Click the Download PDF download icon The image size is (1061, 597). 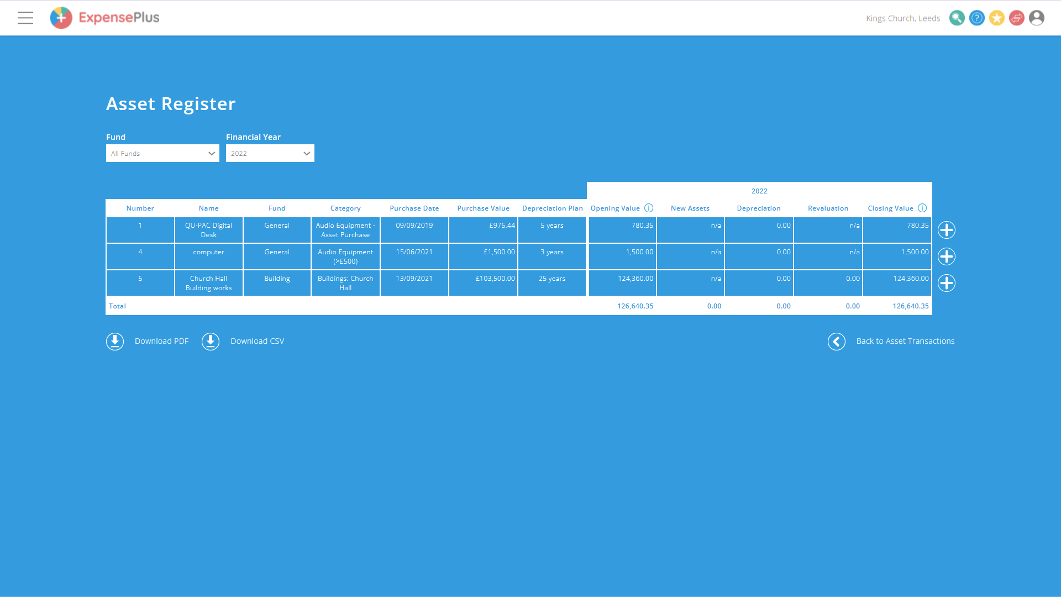pos(115,341)
